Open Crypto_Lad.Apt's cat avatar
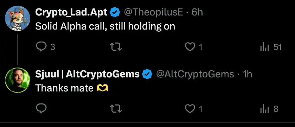This screenshot has height=127, width=295. pyautogui.click(x=18, y=18)
